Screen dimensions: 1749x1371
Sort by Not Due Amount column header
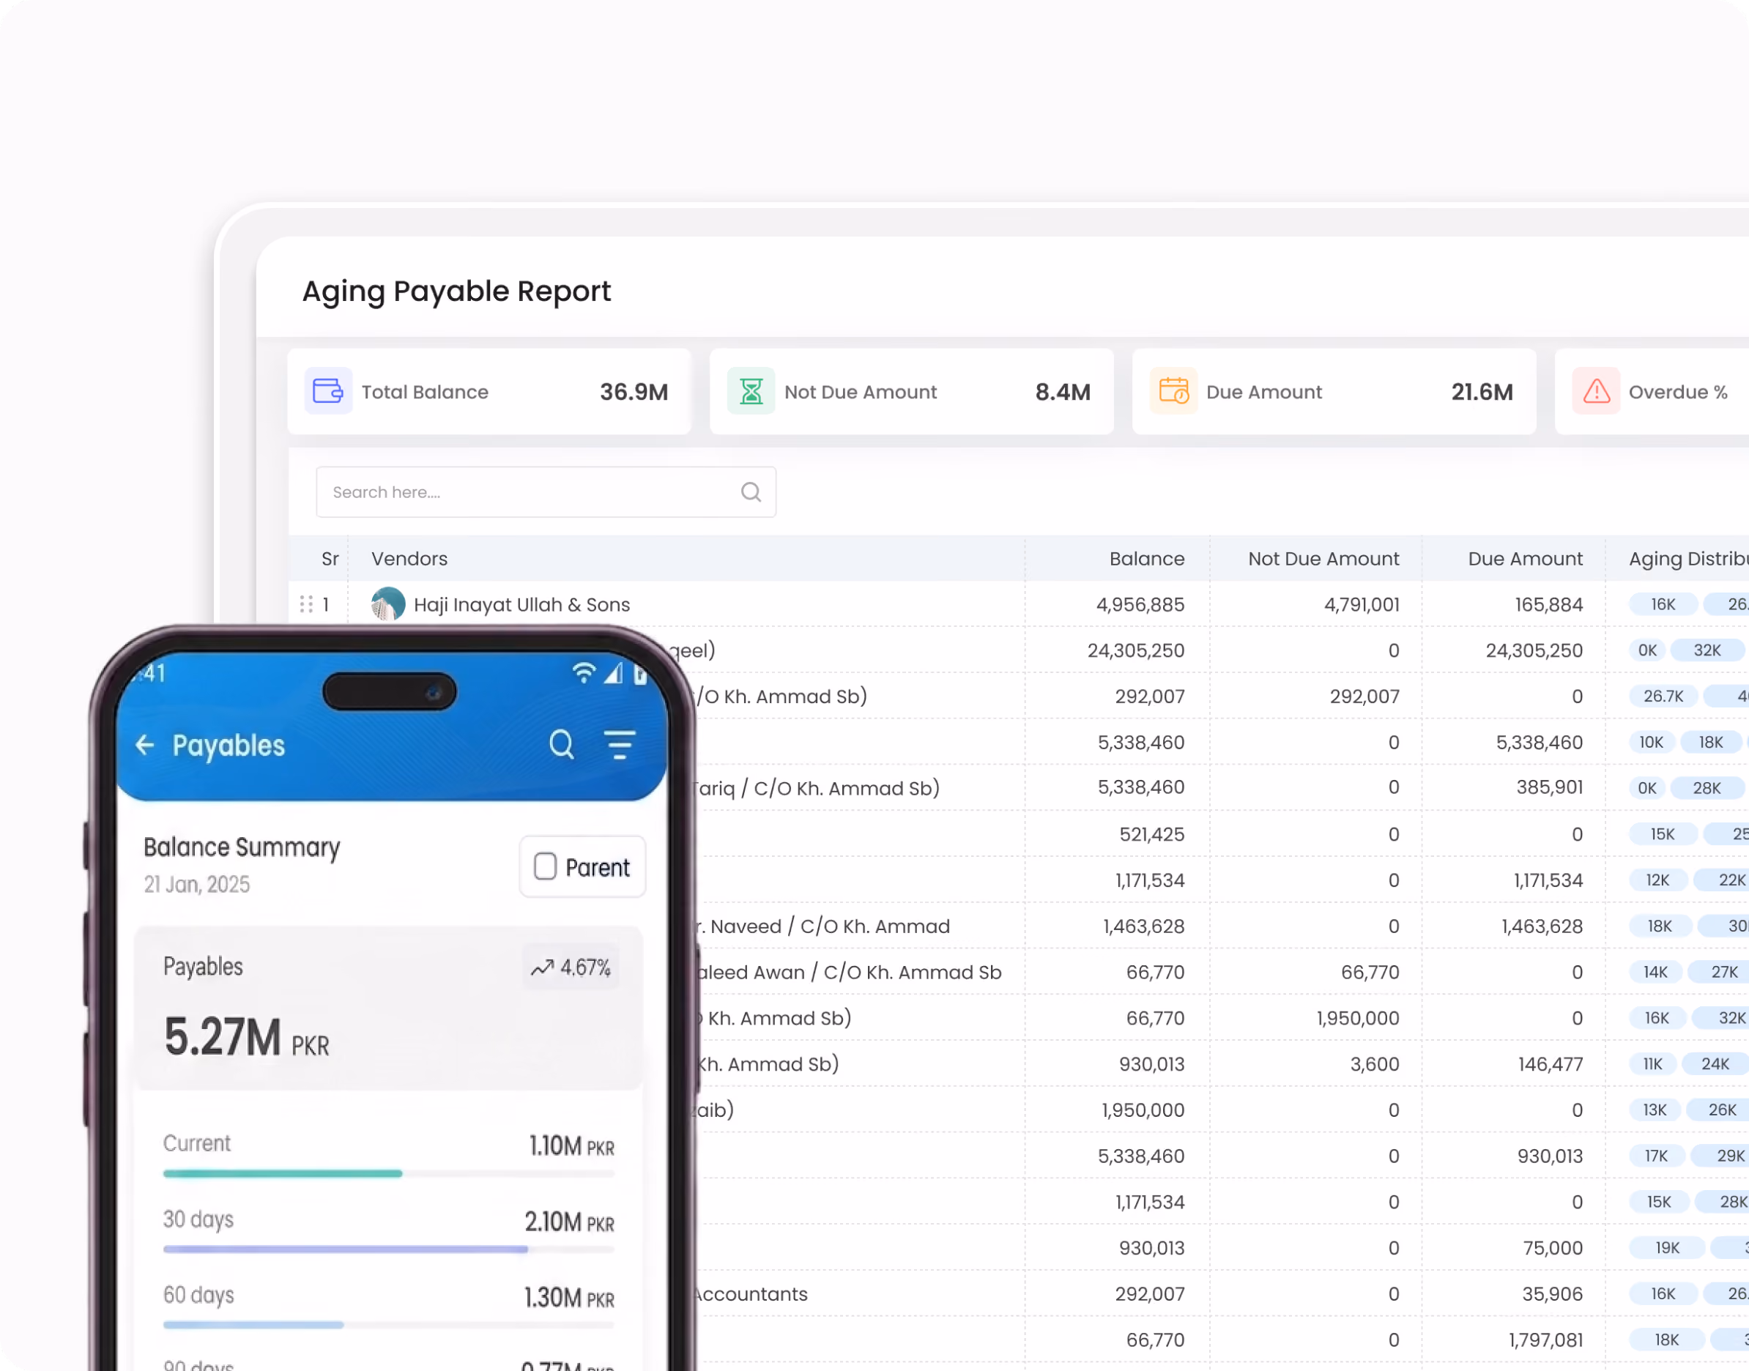click(1323, 559)
